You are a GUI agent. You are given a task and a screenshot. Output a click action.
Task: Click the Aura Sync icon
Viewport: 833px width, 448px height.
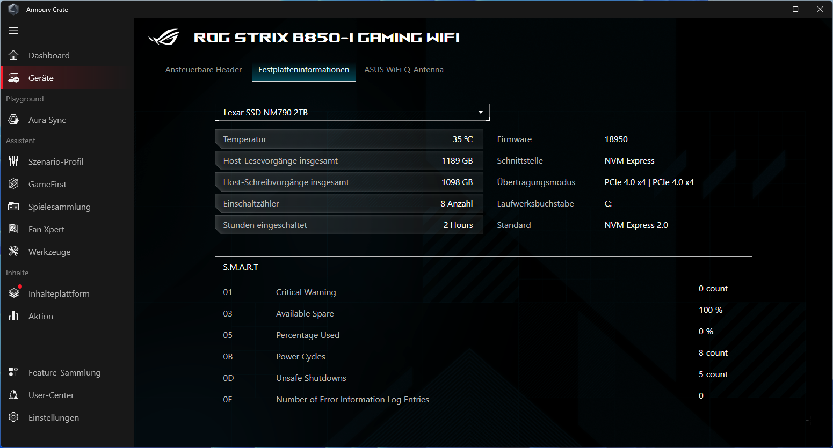pos(14,120)
